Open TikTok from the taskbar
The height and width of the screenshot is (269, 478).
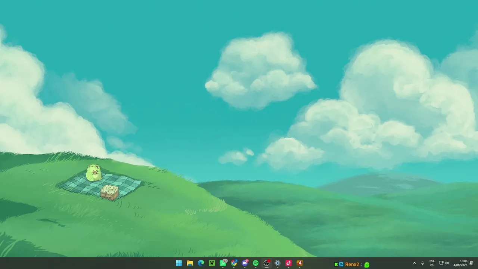289,263
